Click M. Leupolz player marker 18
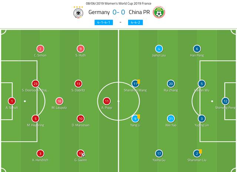The image size is (237, 172). (x=59, y=101)
